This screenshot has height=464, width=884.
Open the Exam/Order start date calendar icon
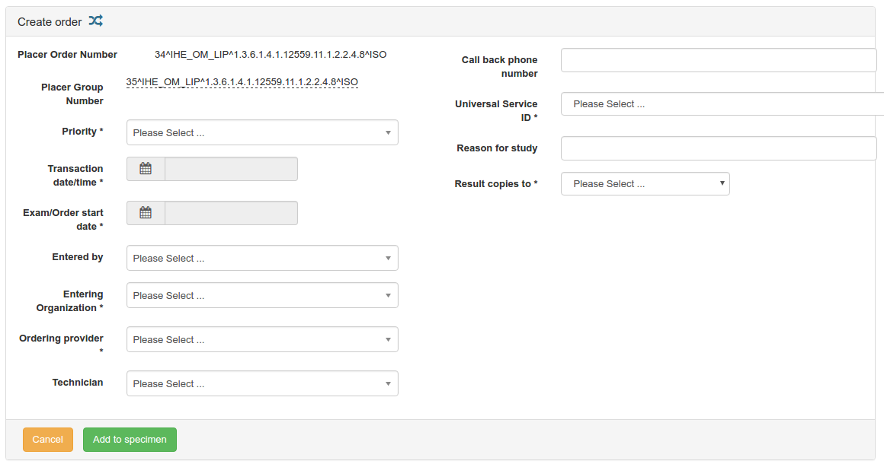coord(146,213)
